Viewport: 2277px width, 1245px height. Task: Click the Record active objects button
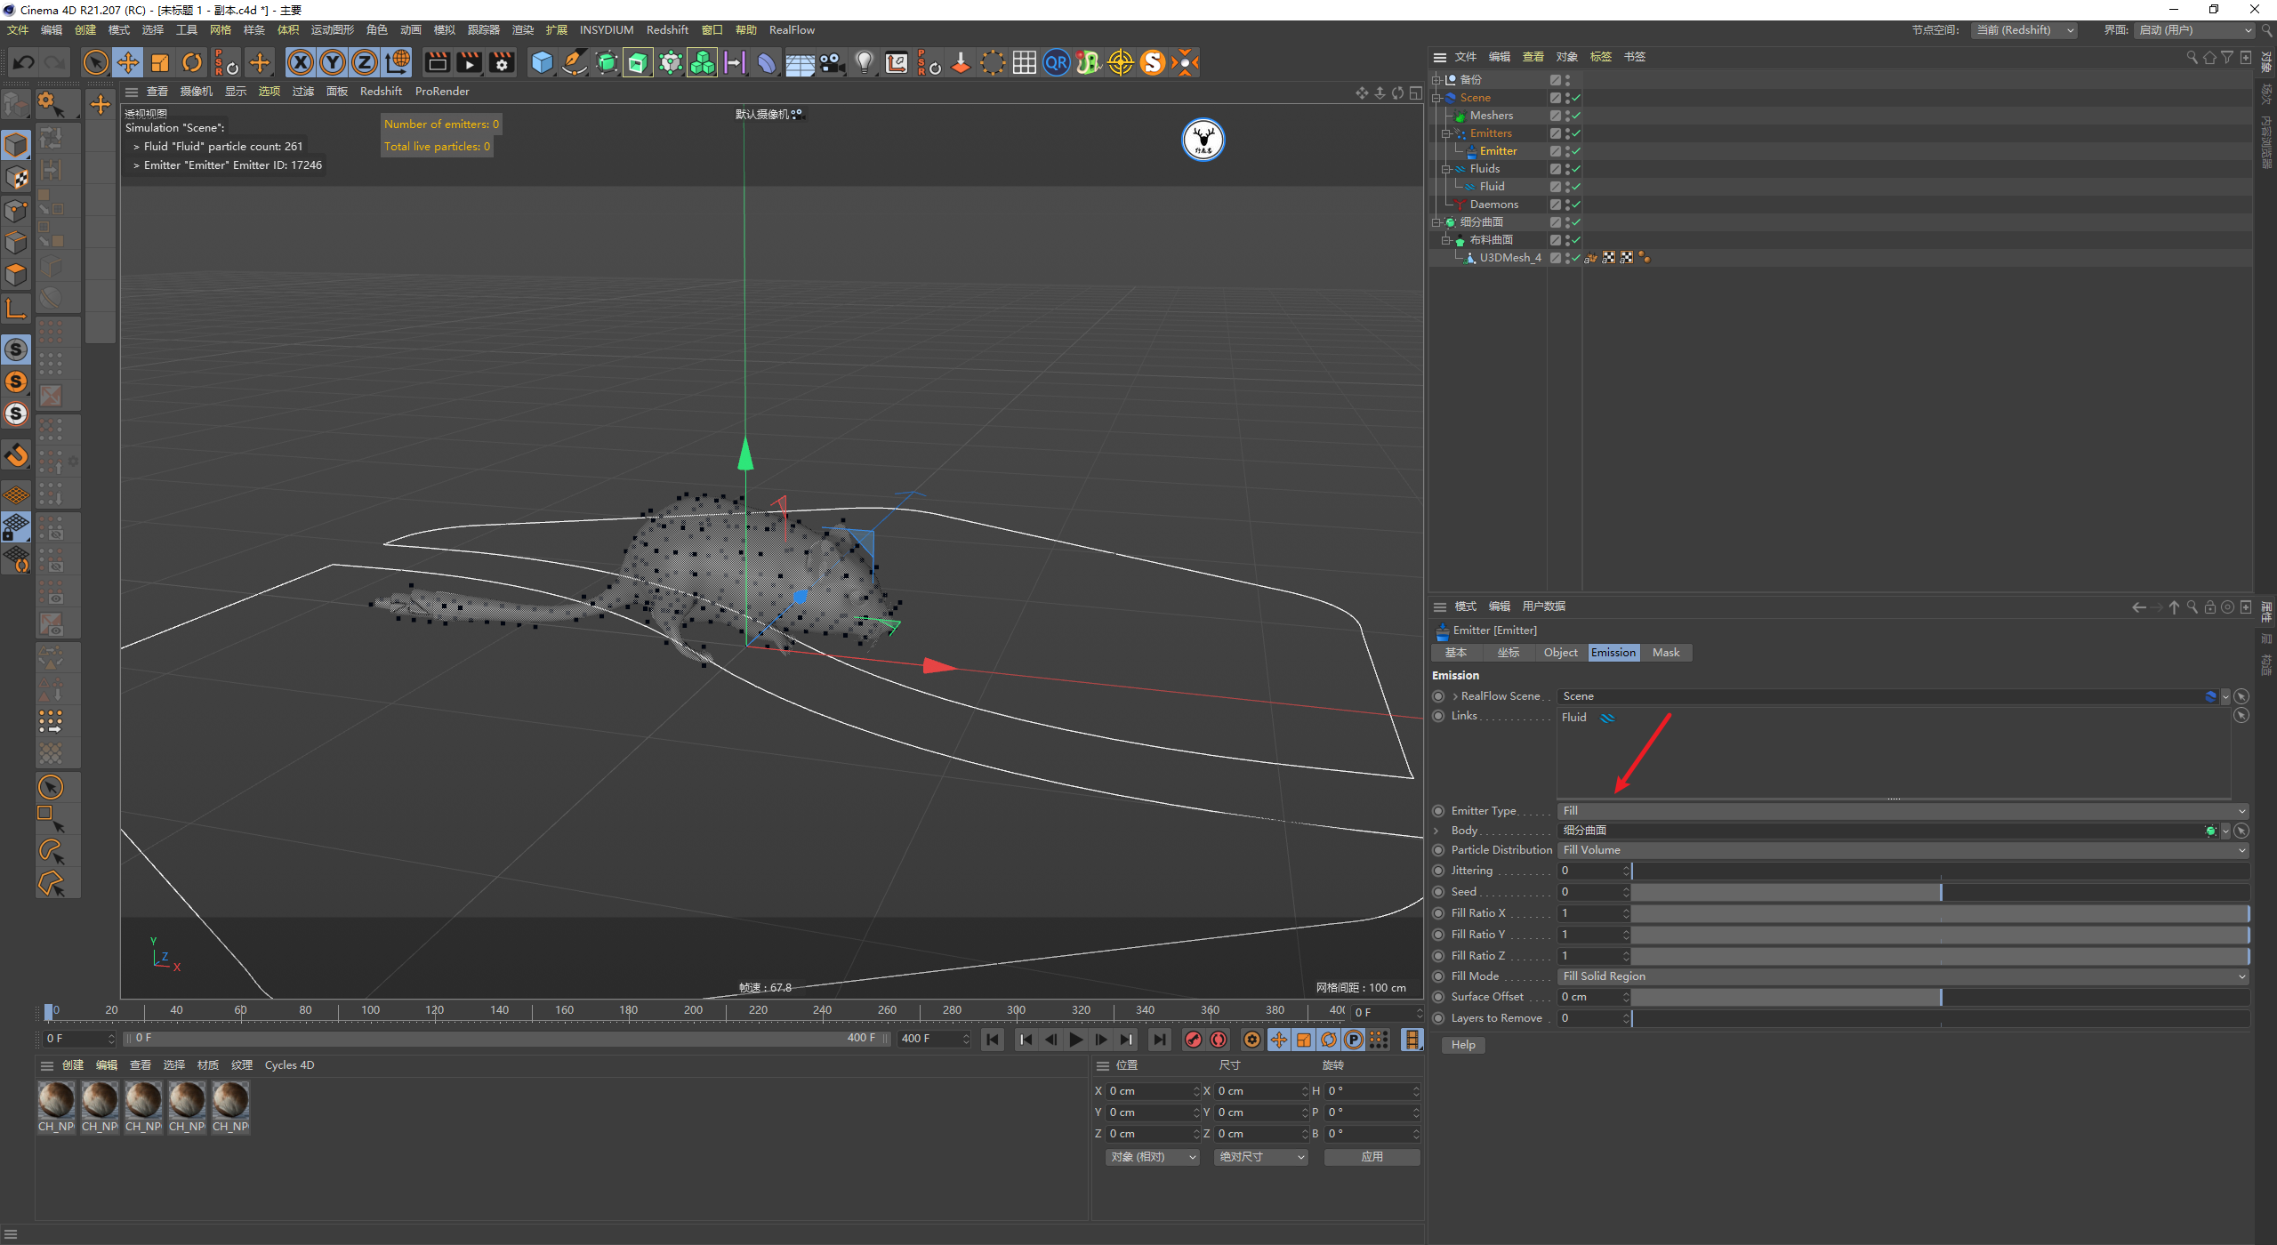1194,1040
